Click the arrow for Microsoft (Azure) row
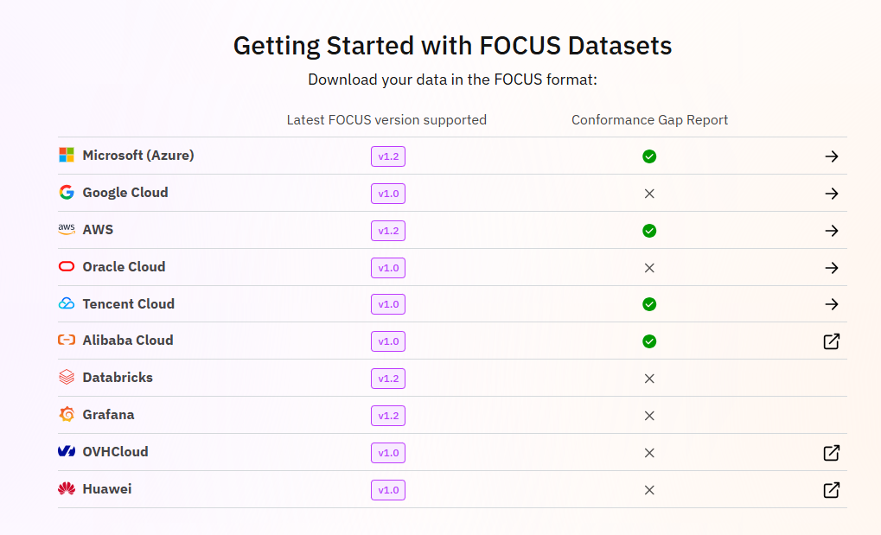 832,156
